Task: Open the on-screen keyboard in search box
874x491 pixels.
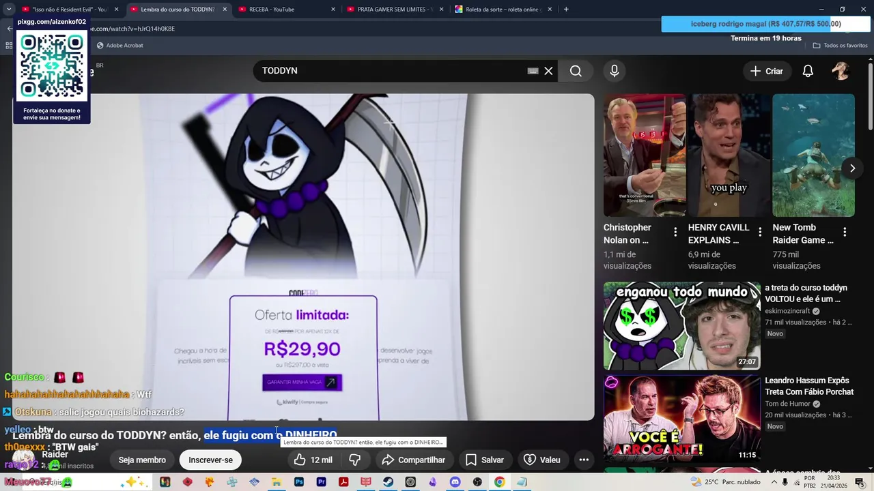Action: click(x=533, y=71)
